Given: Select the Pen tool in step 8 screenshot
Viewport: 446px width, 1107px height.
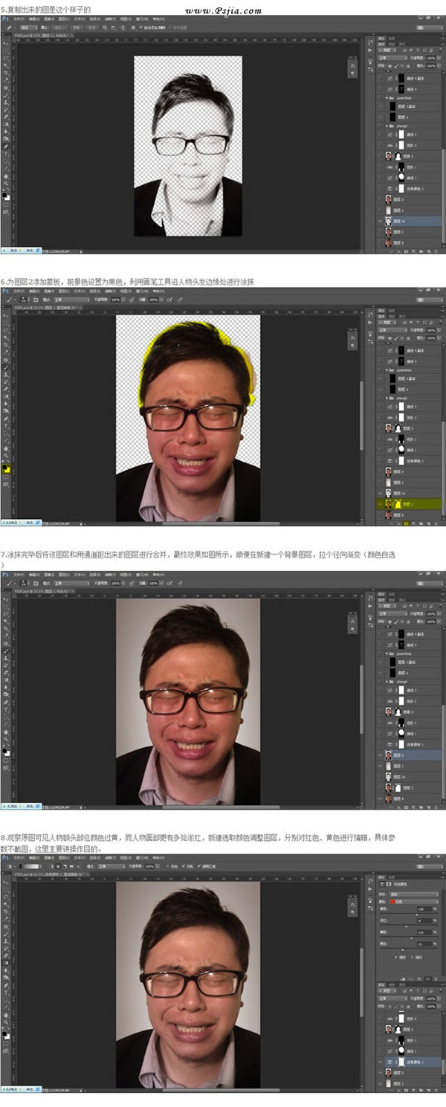Looking at the screenshot, I should click(5, 984).
